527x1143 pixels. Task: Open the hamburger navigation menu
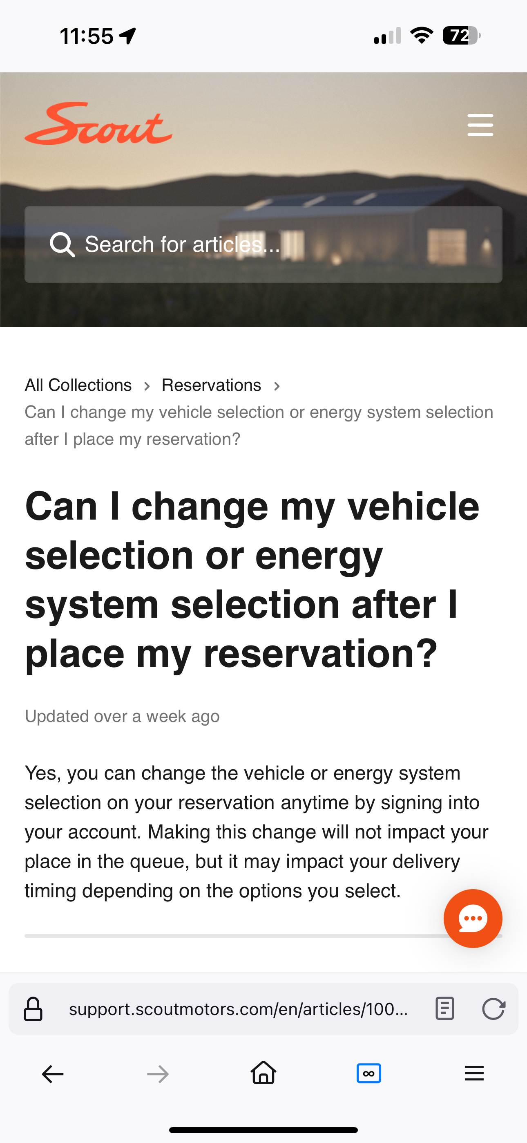point(480,125)
